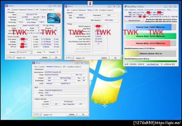Click the red Memory-Write result bar
The image size is (182, 126).
(151, 43)
